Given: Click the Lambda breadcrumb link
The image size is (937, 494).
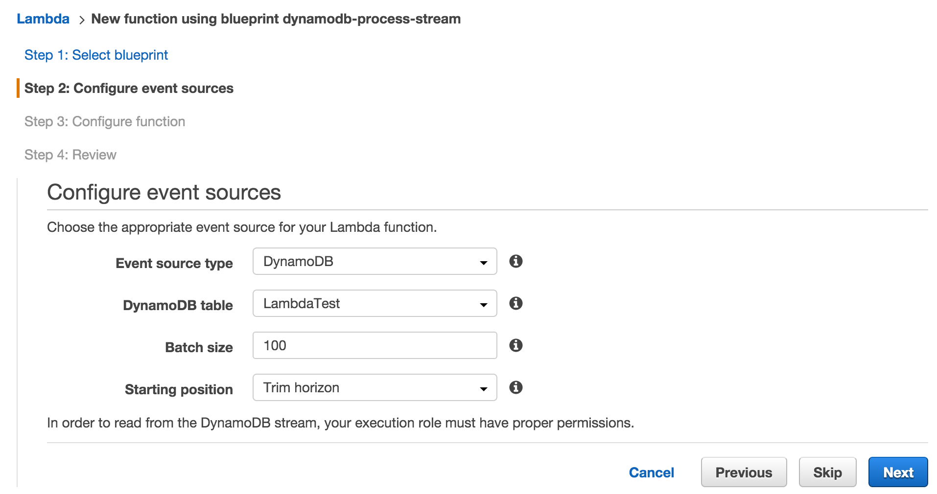Looking at the screenshot, I should (x=43, y=19).
